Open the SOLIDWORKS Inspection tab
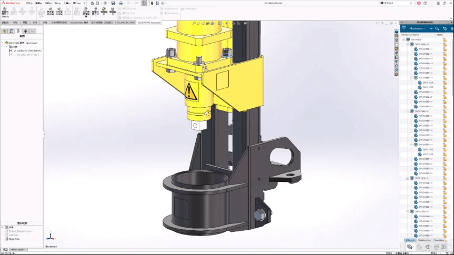The width and height of the screenshot is (454, 255). (149, 23)
